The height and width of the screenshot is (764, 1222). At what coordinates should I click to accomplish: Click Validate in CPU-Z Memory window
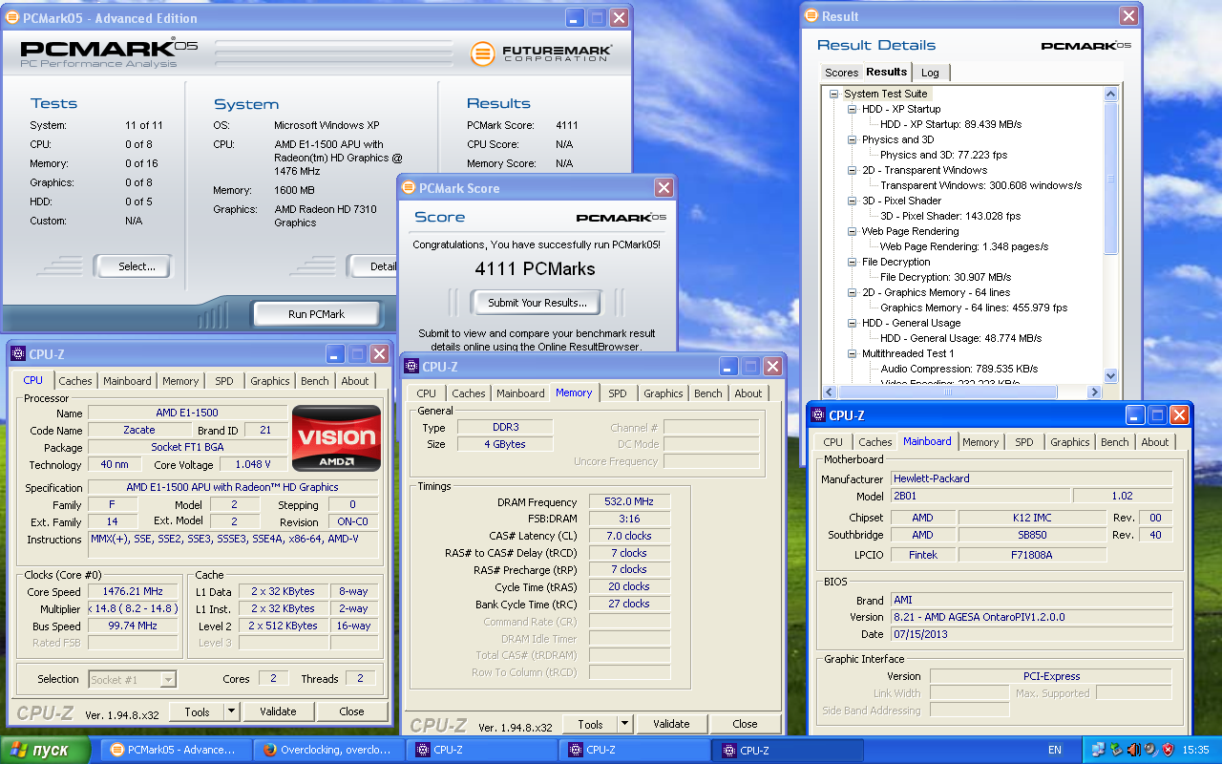pos(671,724)
